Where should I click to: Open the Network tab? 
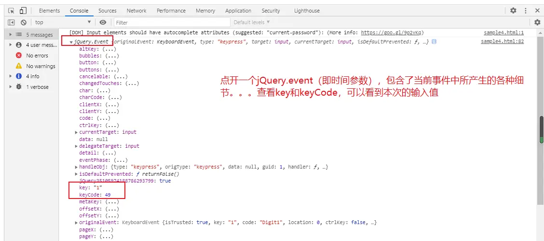tap(136, 11)
